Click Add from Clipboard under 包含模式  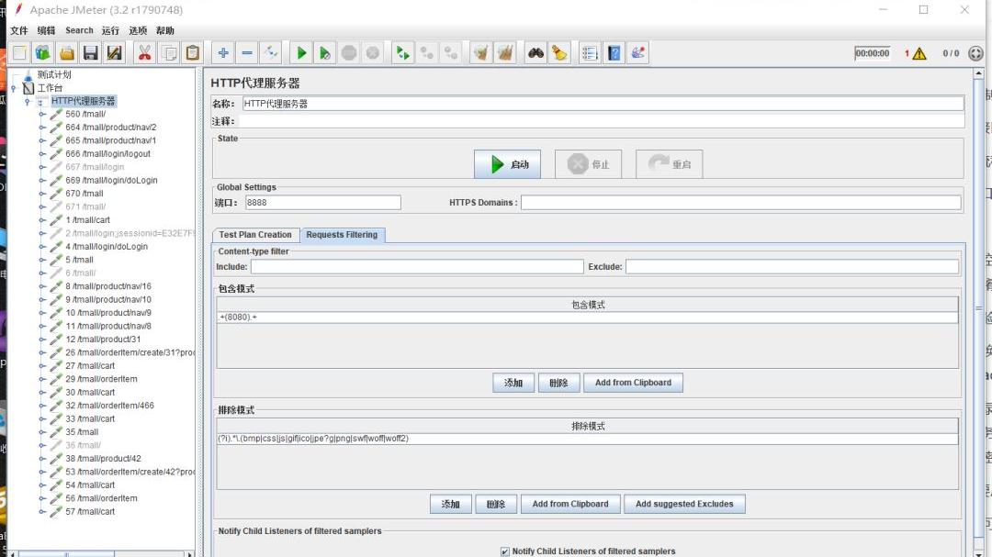tap(633, 383)
